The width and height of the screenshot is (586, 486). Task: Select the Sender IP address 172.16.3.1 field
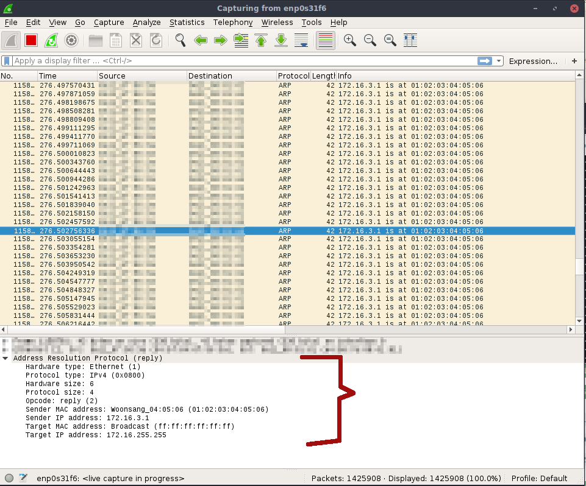click(x=87, y=418)
